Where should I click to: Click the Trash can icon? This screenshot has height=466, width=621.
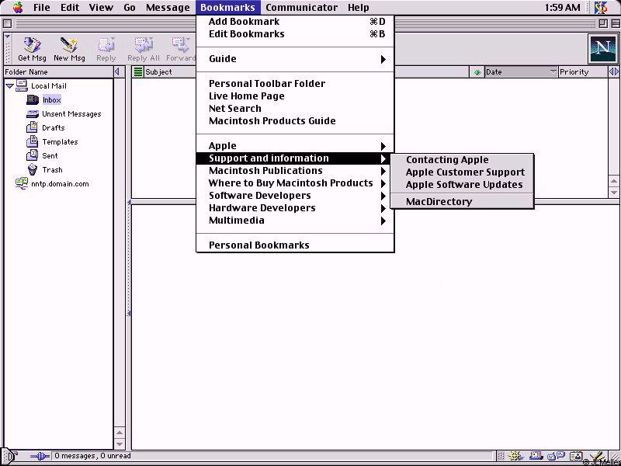(33, 169)
